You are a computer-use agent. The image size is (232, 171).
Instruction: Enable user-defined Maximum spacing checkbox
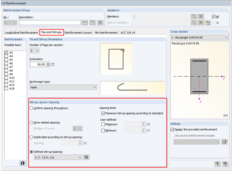point(103,124)
